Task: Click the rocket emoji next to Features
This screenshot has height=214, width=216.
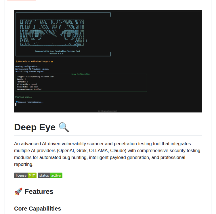Action: (18, 192)
